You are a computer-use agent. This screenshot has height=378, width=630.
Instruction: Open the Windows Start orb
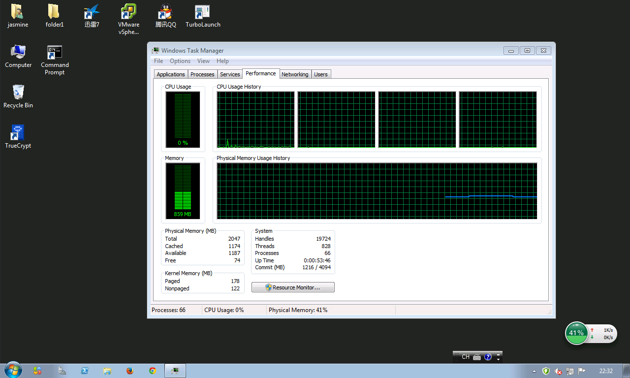pyautogui.click(x=13, y=371)
